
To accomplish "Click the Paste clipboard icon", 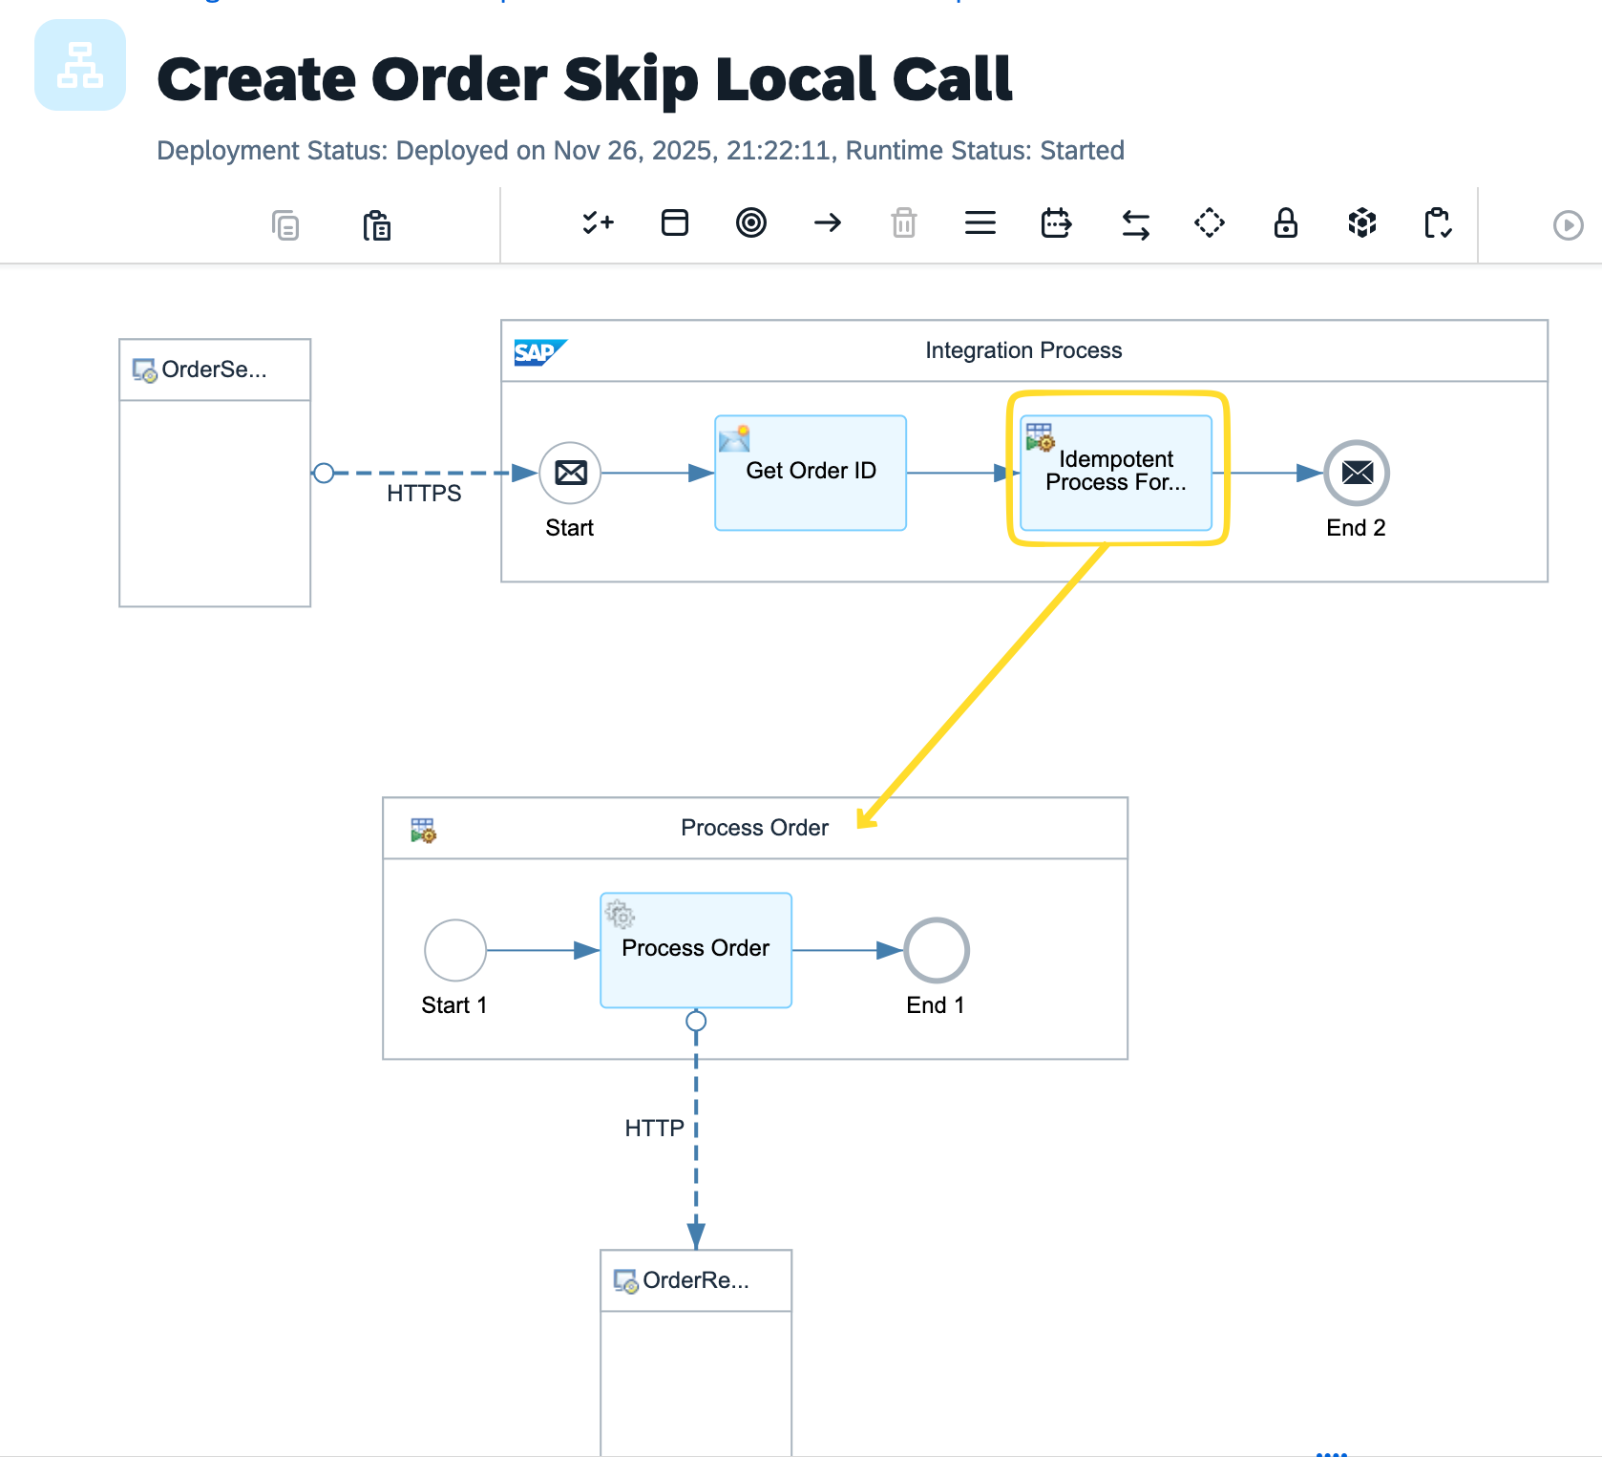I will point(378,224).
